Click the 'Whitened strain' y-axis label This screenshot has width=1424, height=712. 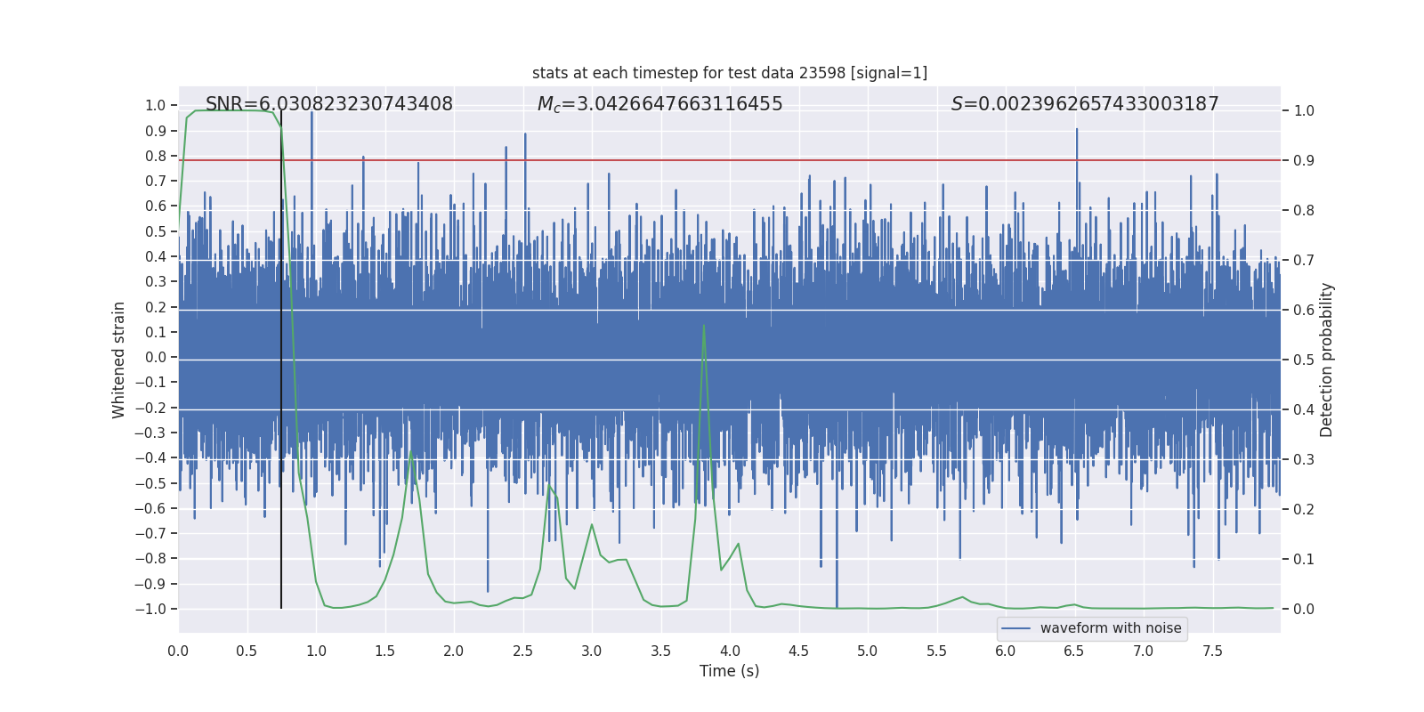(118, 360)
